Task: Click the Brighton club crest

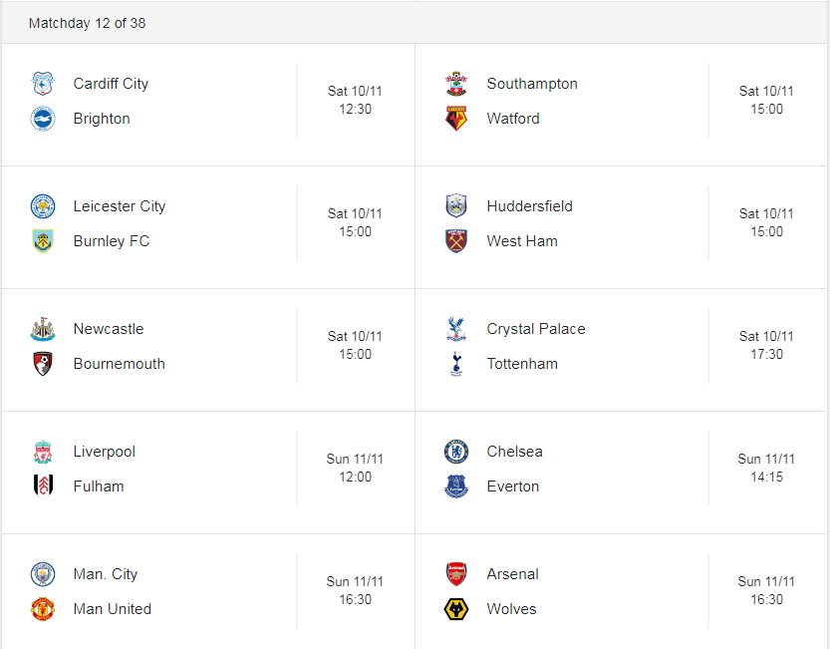Action: click(42, 119)
